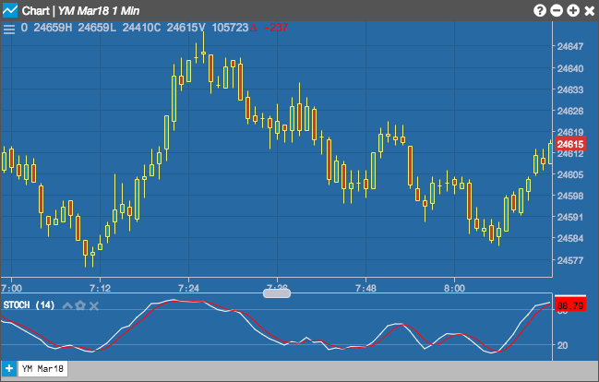The height and width of the screenshot is (382, 599).
Task: Select the YM Mar18 tab
Action: [x=42, y=369]
